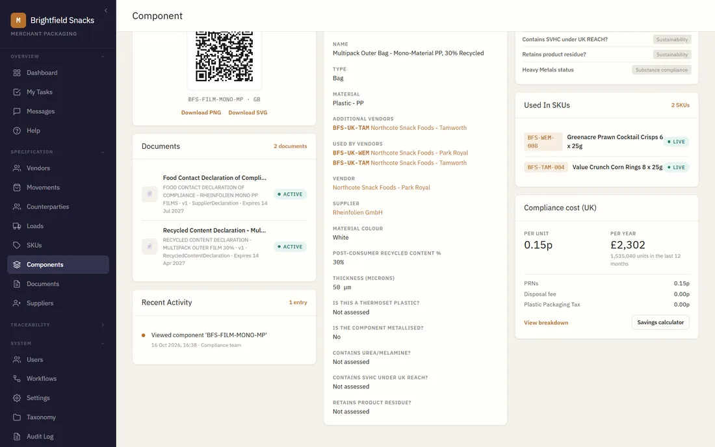Click the Help question mark icon
715x447 pixels.
click(17, 131)
